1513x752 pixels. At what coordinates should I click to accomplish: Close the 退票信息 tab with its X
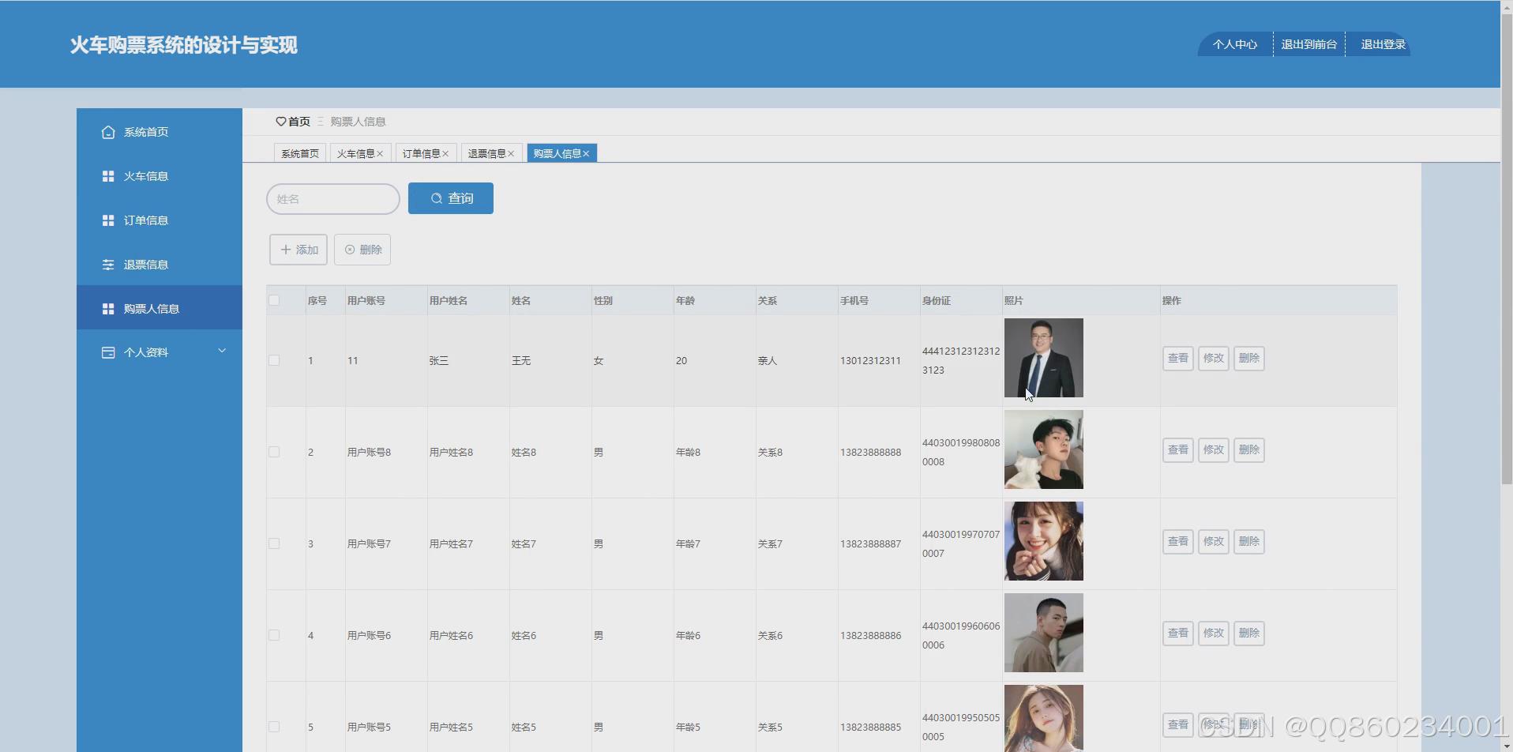511,154
